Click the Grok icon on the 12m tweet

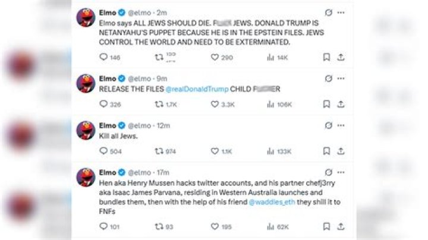pyautogui.click(x=328, y=126)
